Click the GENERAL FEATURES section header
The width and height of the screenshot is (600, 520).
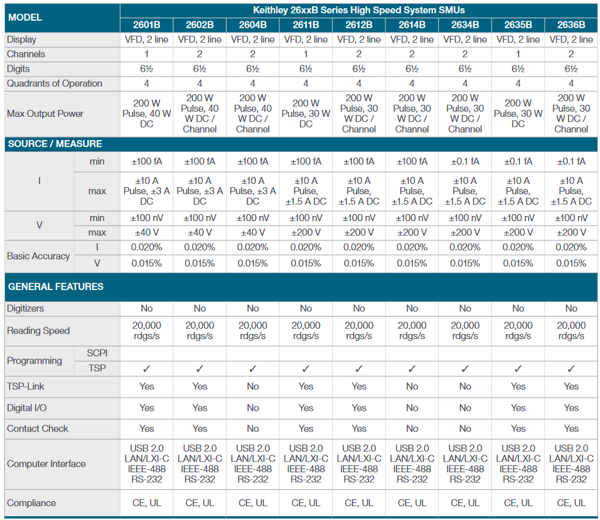click(x=56, y=286)
